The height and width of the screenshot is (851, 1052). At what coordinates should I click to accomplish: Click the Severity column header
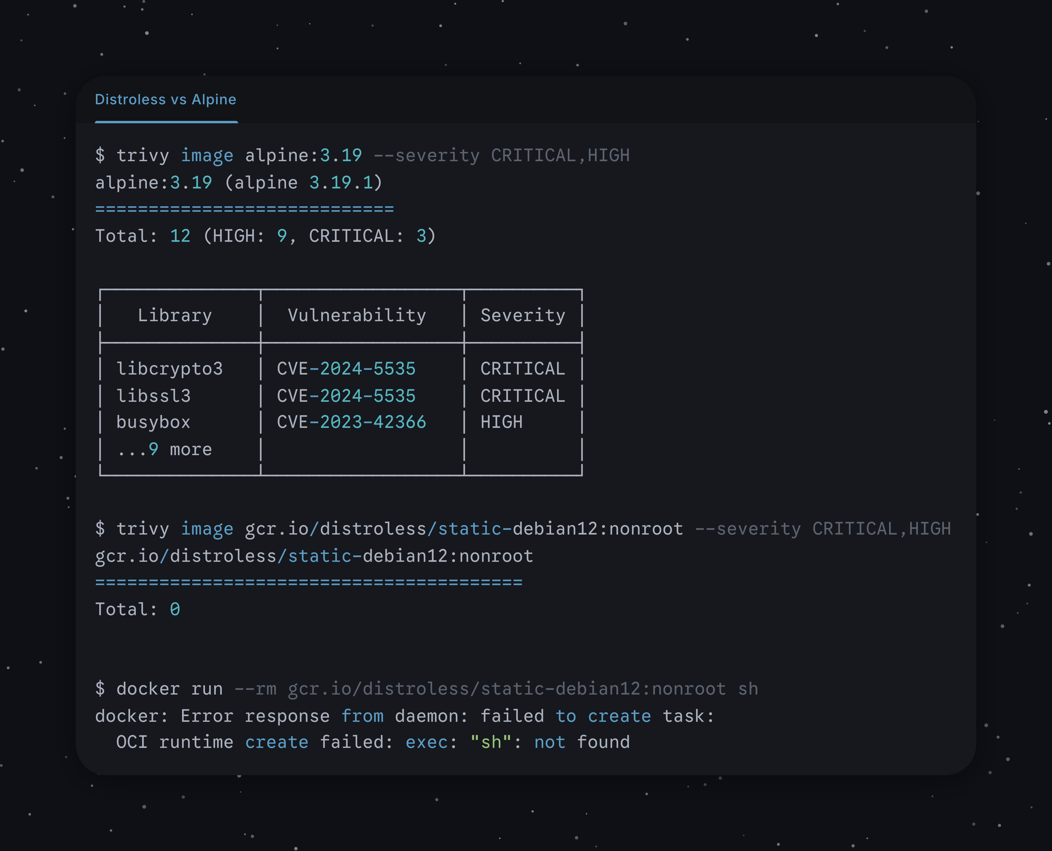[x=522, y=316]
